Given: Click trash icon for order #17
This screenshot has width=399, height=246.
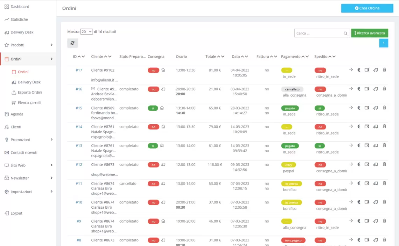Looking at the screenshot, I should click(384, 70).
